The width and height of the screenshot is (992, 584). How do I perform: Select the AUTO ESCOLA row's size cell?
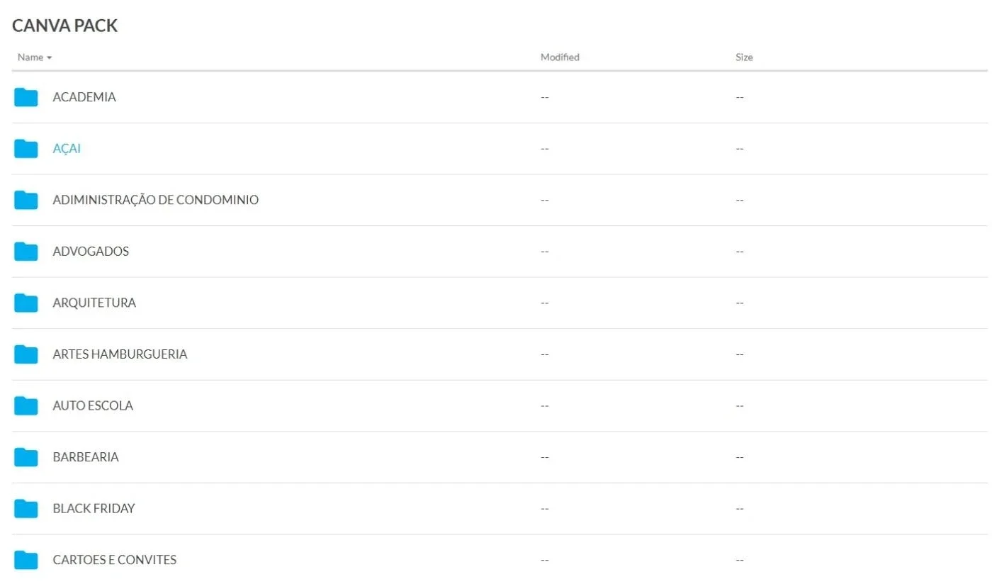(x=740, y=405)
